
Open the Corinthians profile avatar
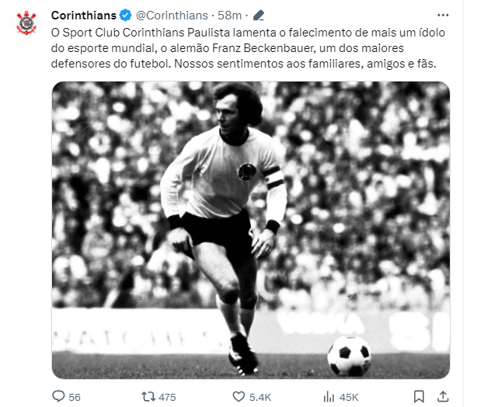point(26,23)
